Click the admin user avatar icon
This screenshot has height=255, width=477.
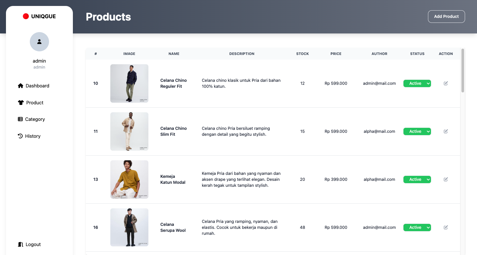point(39,42)
